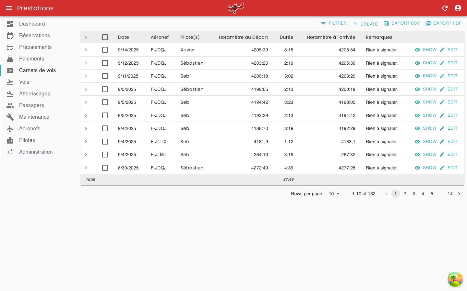The image size is (467, 291).
Task: Click the Atterrissages landing plane icon
Action: (10, 94)
